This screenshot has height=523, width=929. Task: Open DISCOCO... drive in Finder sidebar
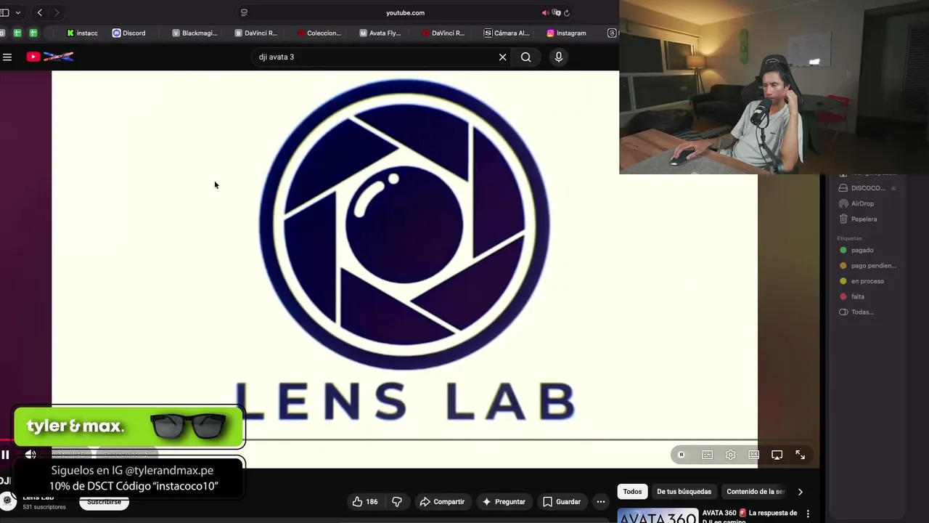pos(862,188)
